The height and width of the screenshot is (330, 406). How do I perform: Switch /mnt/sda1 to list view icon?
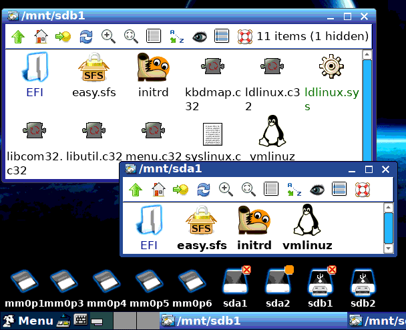point(271,189)
